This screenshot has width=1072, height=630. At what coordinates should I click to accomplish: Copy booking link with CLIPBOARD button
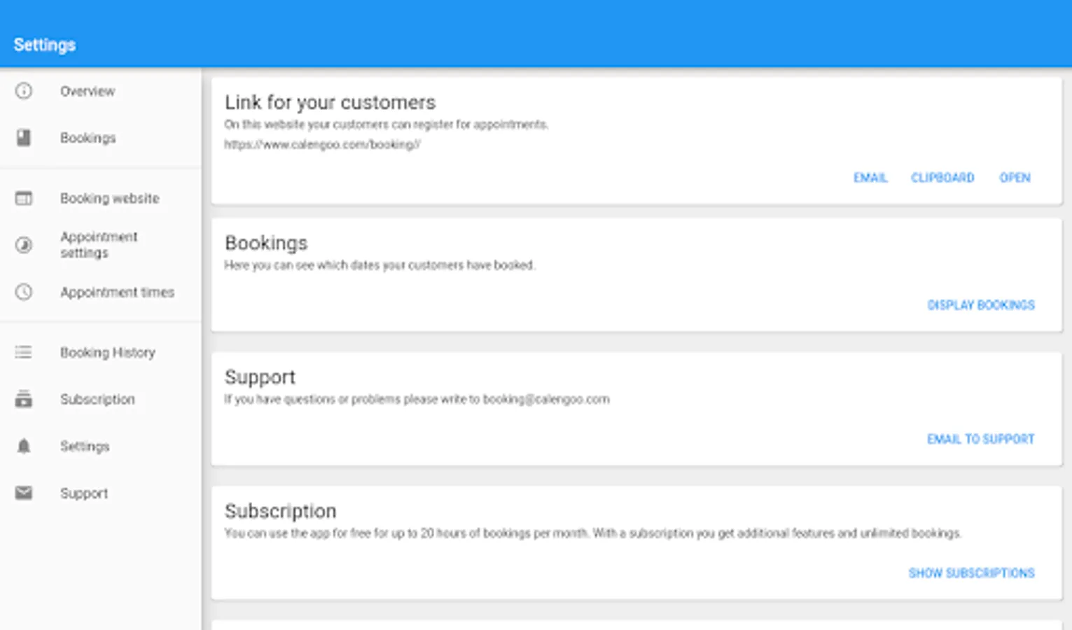pyautogui.click(x=942, y=178)
